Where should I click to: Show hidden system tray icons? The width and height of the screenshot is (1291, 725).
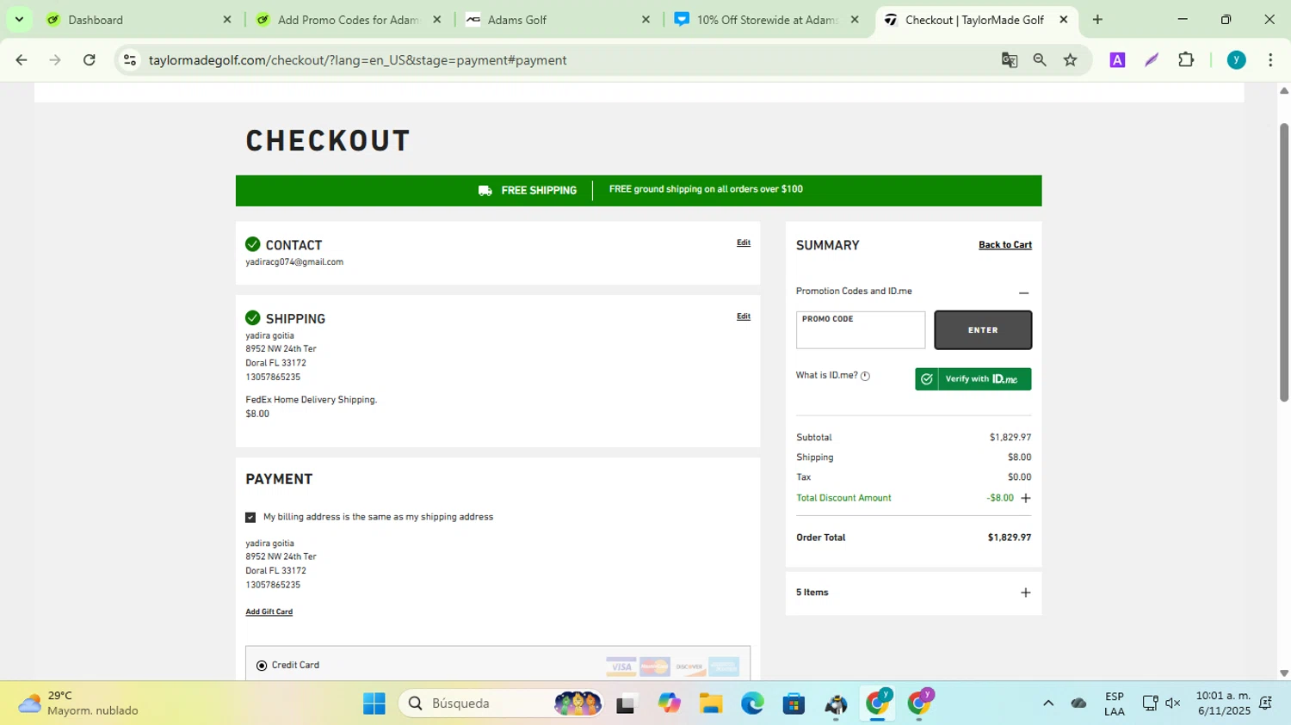pyautogui.click(x=1048, y=703)
